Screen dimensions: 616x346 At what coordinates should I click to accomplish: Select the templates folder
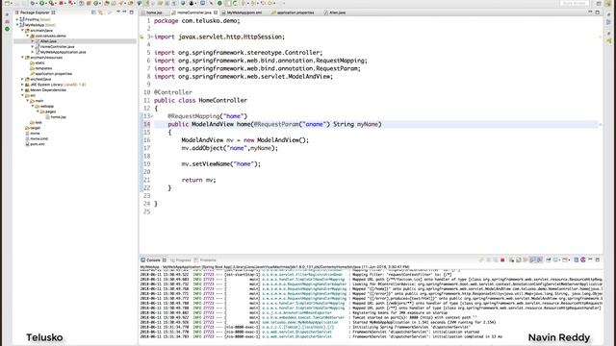(x=43, y=68)
